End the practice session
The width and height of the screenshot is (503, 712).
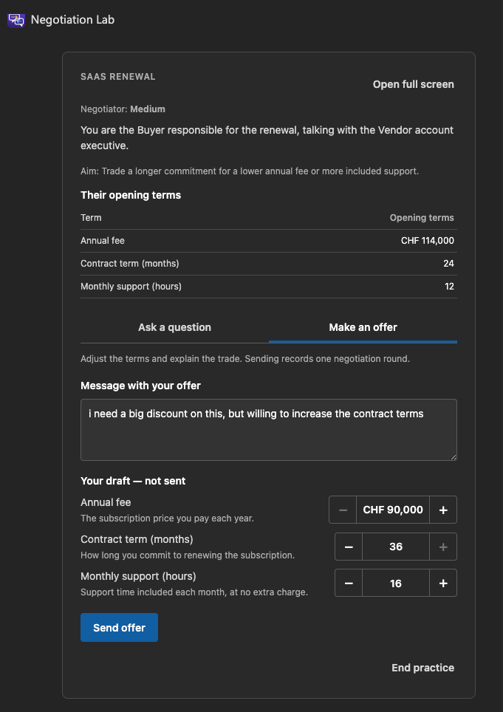click(422, 668)
